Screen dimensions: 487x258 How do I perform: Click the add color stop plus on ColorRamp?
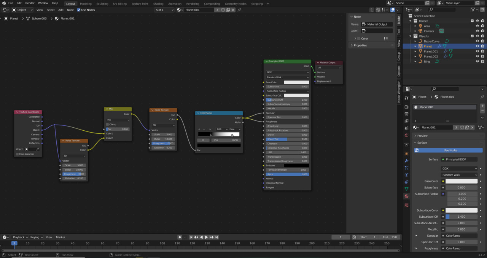(199, 129)
